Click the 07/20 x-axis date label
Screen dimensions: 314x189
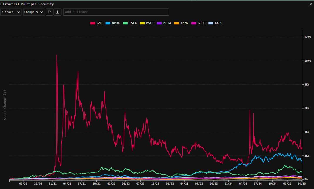23,184
